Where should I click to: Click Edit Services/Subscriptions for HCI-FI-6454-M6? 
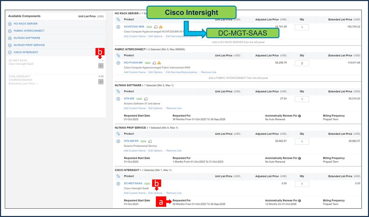[x=181, y=72]
